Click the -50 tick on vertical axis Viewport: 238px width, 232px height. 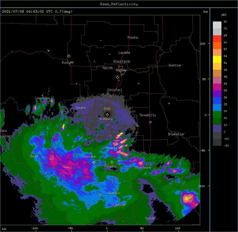pos(203,150)
